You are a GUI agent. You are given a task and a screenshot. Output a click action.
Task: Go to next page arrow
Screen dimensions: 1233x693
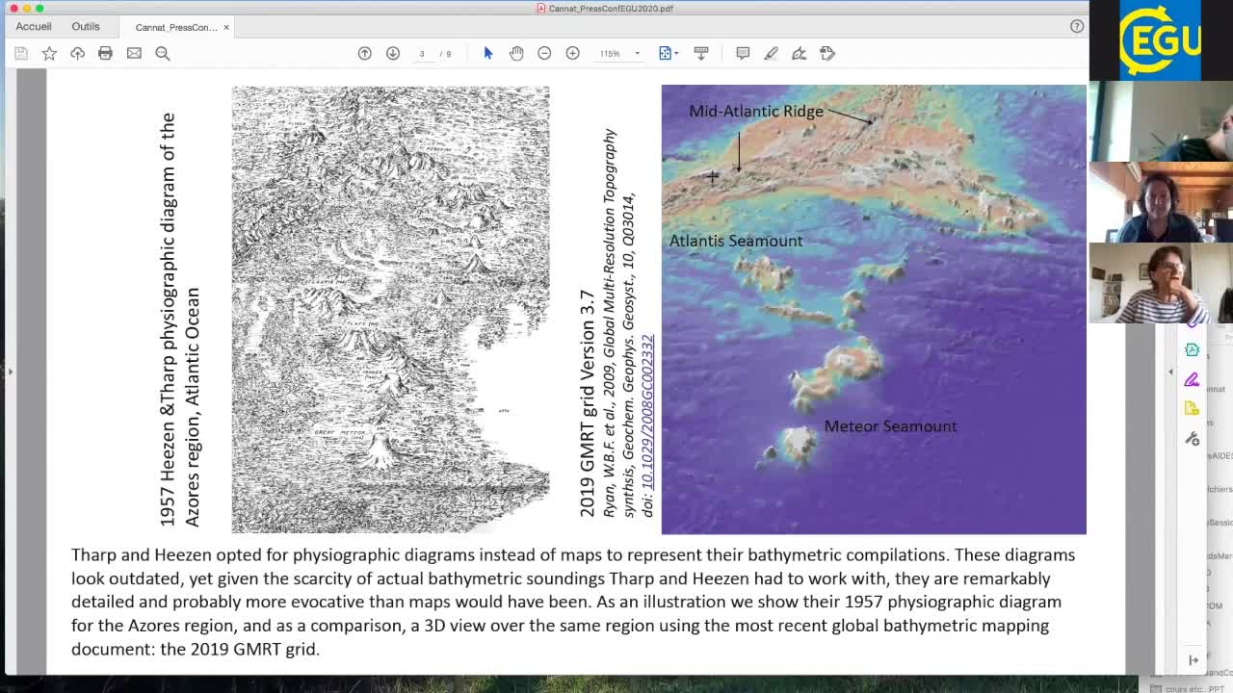pyautogui.click(x=393, y=53)
